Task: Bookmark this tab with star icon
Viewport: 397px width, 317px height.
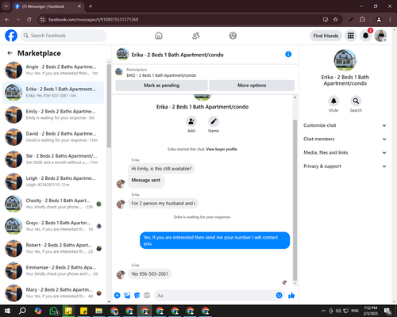Action: tap(336, 20)
